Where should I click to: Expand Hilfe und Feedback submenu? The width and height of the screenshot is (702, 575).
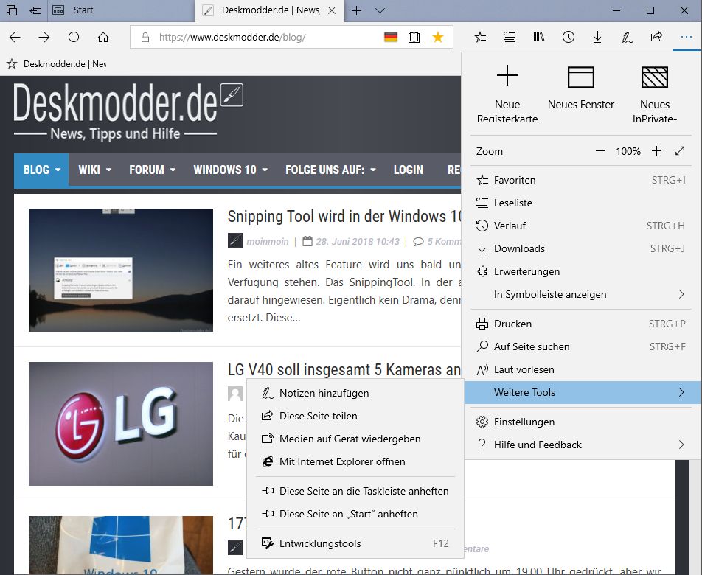(x=580, y=445)
